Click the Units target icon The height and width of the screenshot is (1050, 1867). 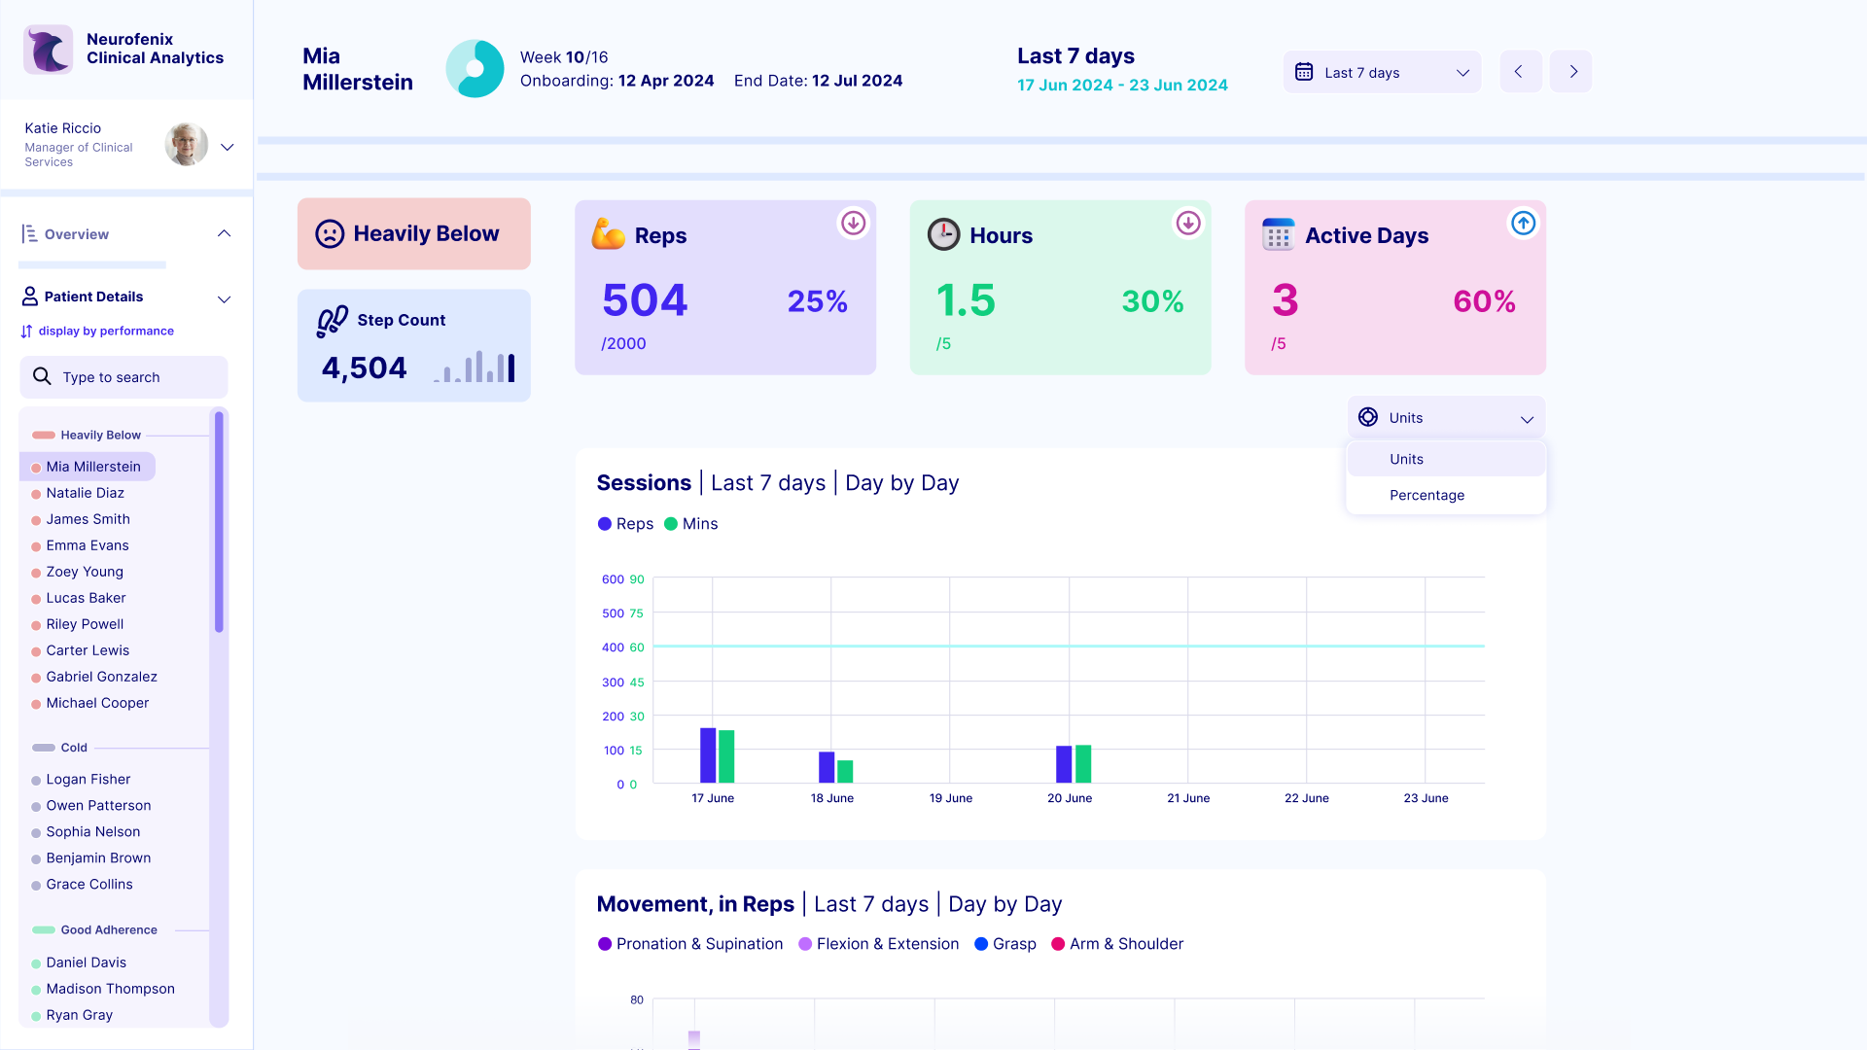(x=1367, y=417)
